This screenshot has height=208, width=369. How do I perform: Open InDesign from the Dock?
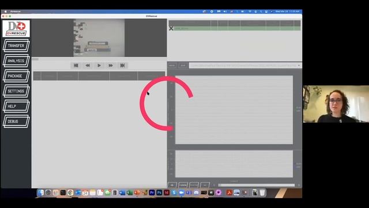pyautogui.click(x=167, y=192)
